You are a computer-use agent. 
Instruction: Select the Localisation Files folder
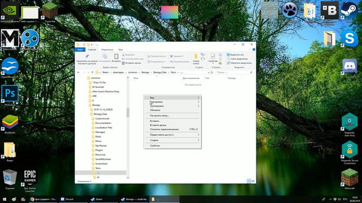[x=104, y=128]
